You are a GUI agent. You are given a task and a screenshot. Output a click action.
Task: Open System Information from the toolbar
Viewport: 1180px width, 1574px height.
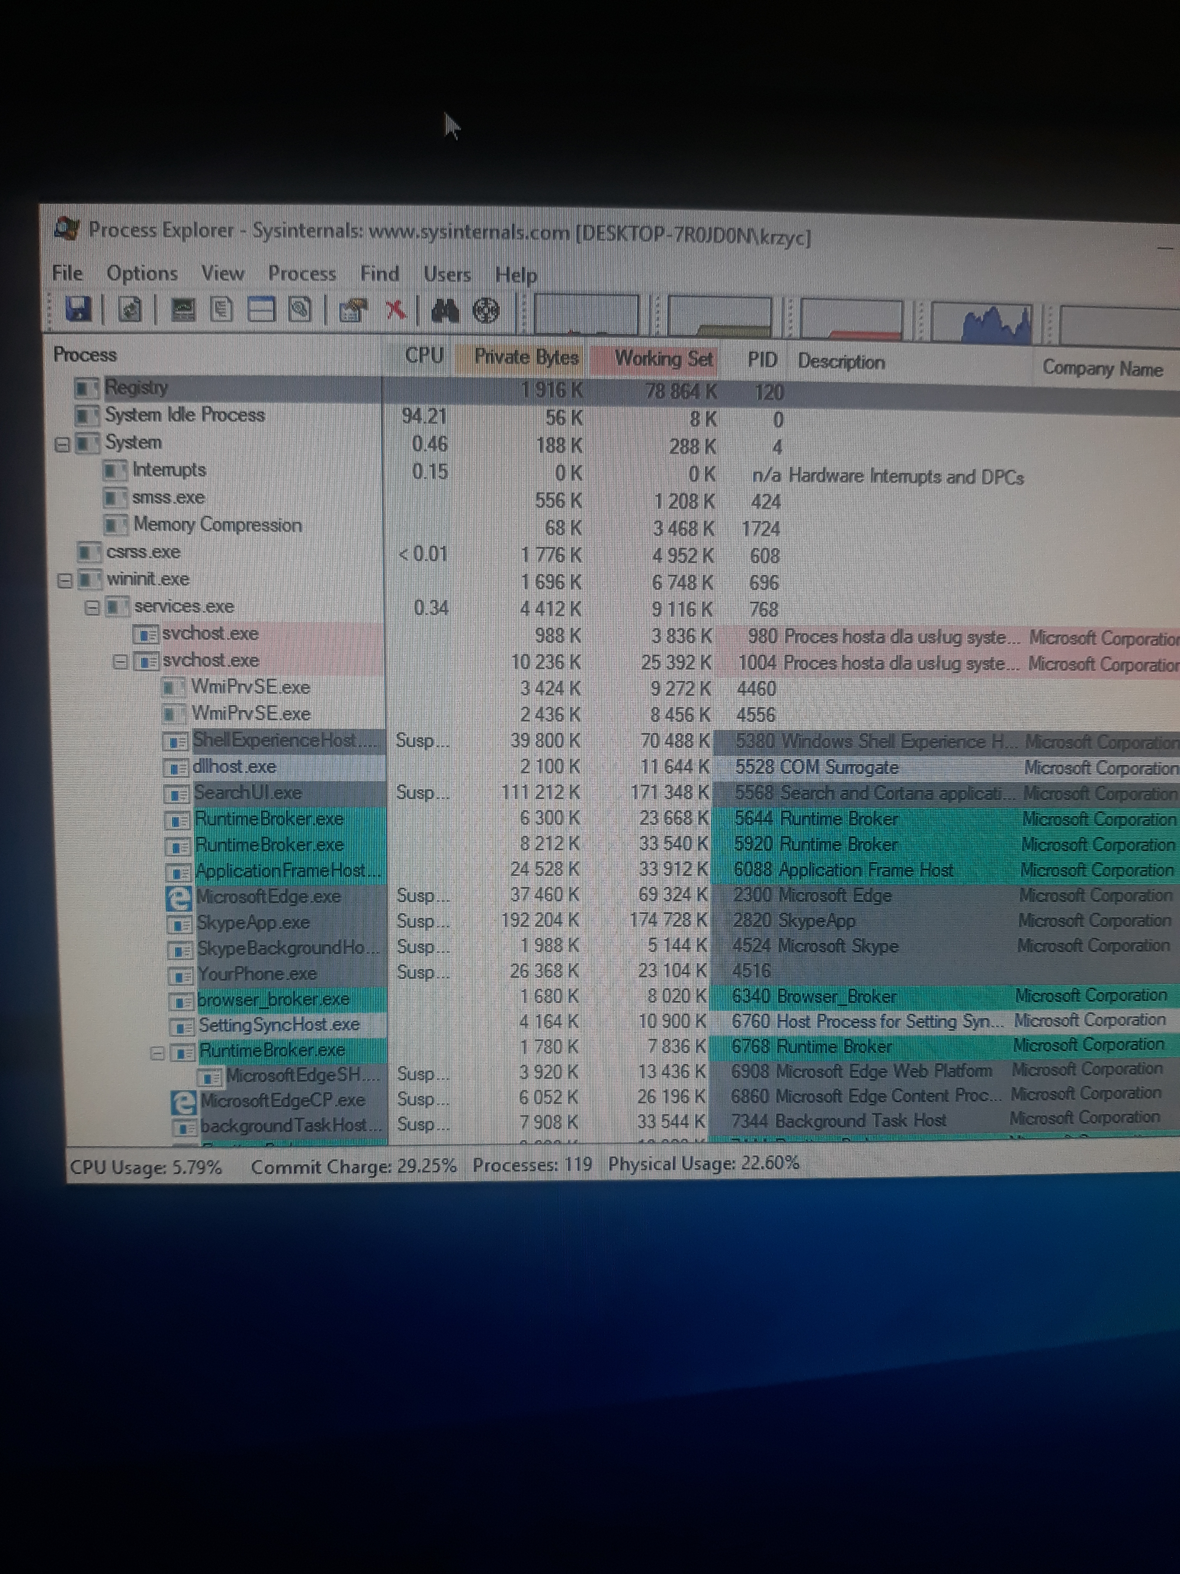(183, 310)
